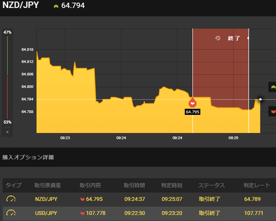Click the 09:23:20 judgment time cell
The width and height of the screenshot is (276, 221).
[172, 213]
